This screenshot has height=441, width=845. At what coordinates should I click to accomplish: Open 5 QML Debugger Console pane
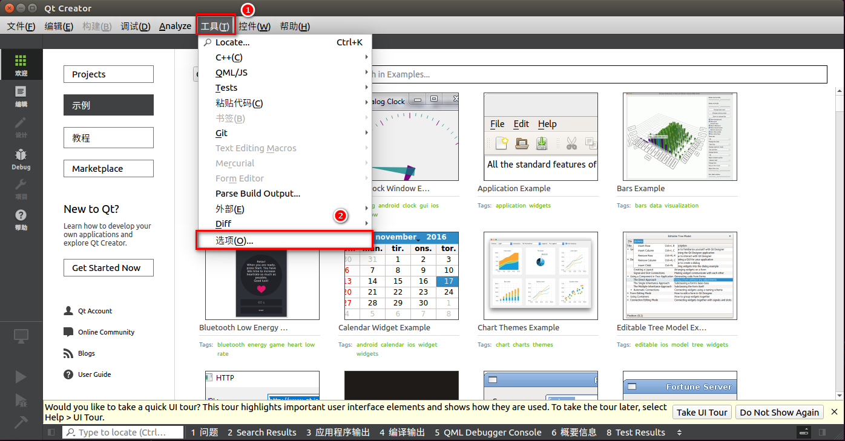tap(488, 433)
